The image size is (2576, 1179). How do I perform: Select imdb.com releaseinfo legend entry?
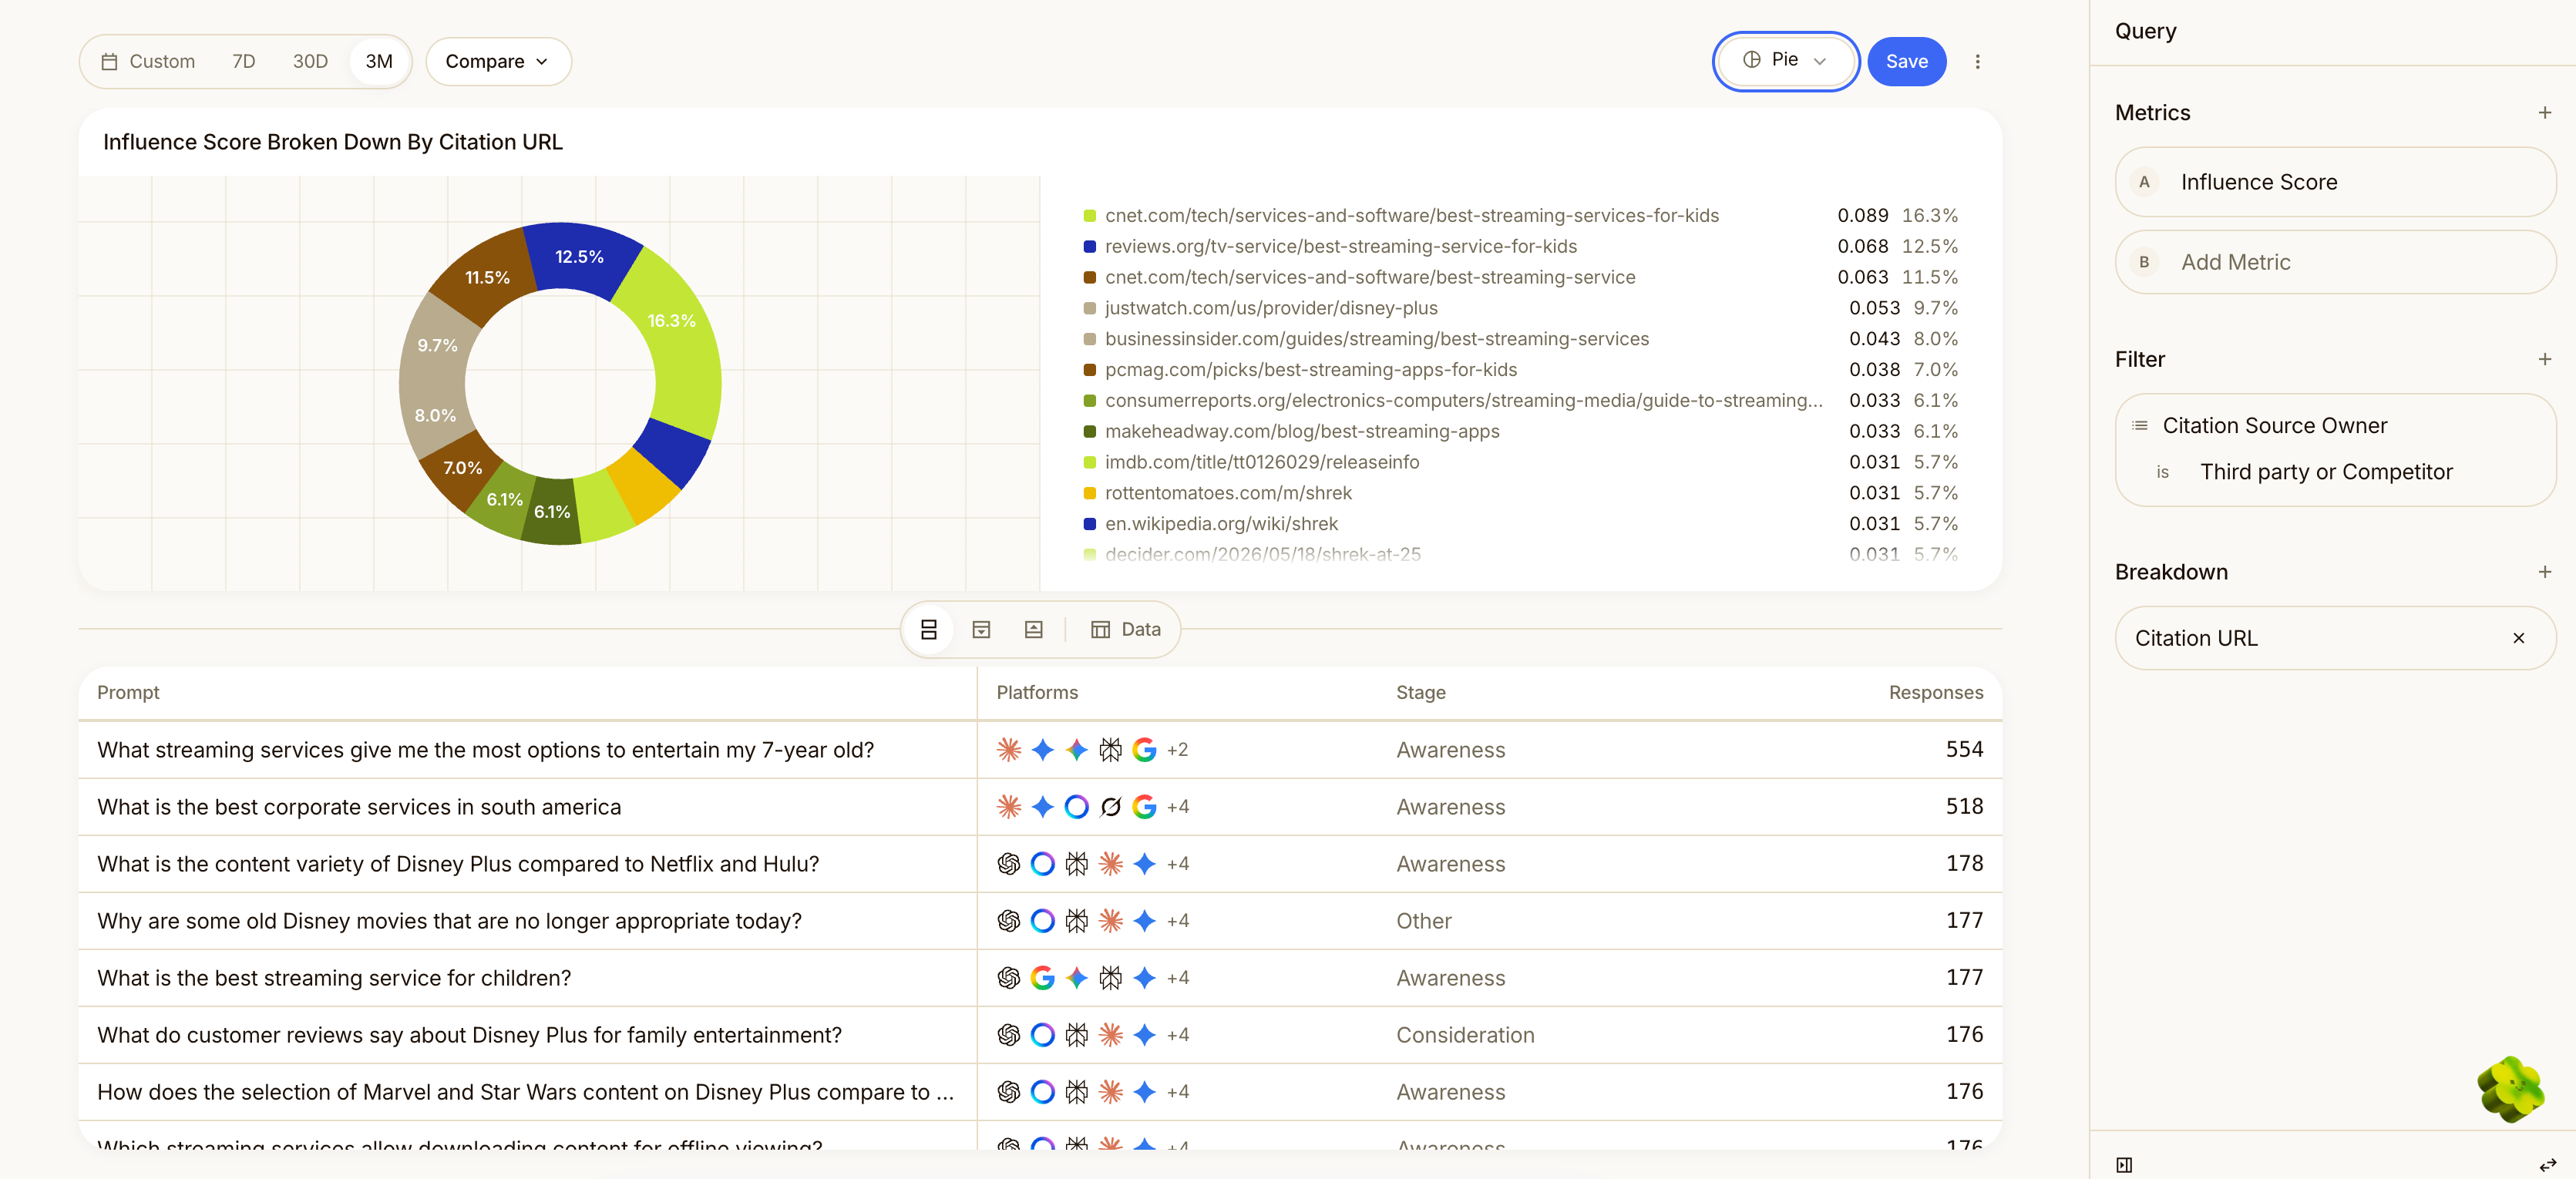1520,462
